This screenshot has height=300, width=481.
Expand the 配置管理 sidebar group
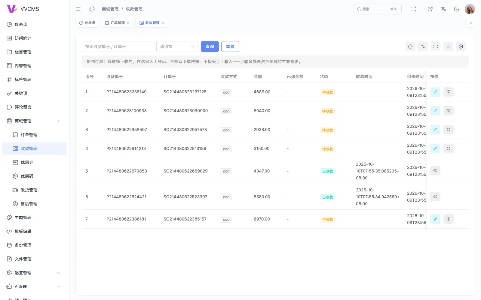[34, 273]
